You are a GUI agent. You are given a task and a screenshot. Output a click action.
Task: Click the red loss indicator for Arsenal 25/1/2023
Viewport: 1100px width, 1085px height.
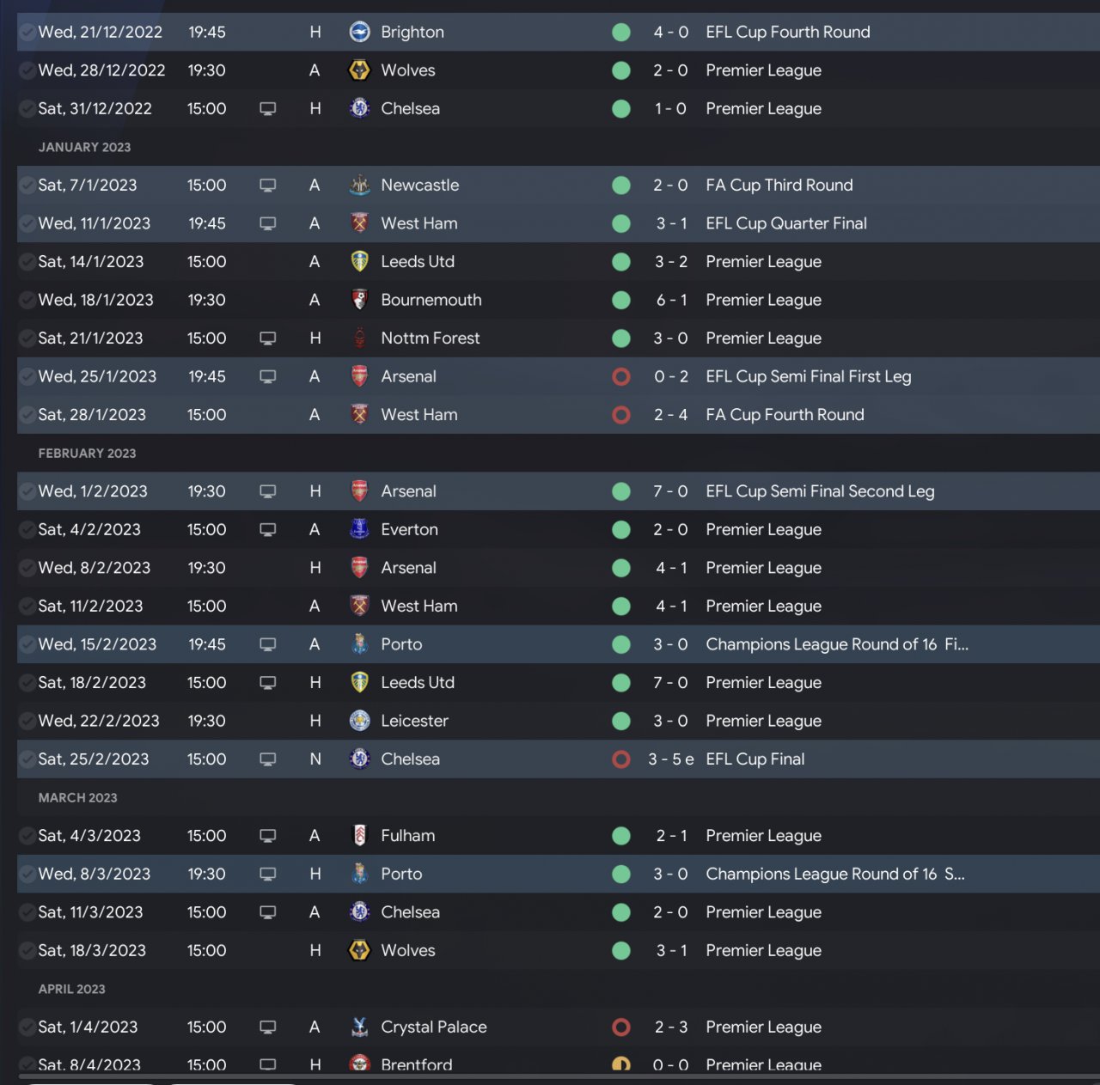(x=621, y=376)
